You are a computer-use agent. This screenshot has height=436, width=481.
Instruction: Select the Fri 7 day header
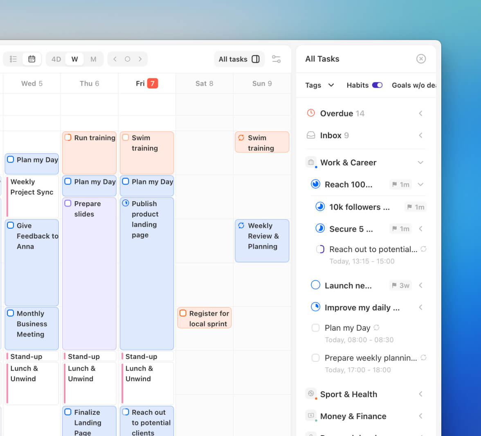click(x=146, y=83)
